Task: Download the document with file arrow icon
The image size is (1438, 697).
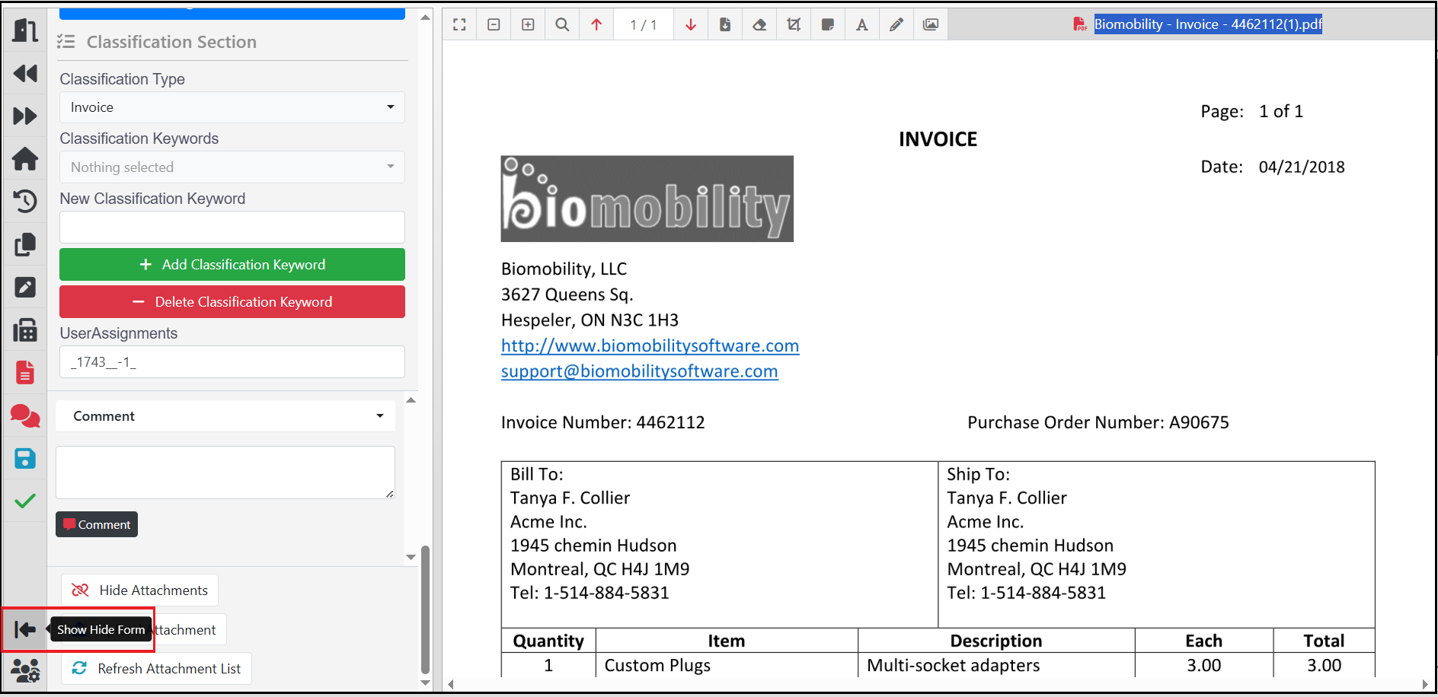Action: (x=725, y=24)
